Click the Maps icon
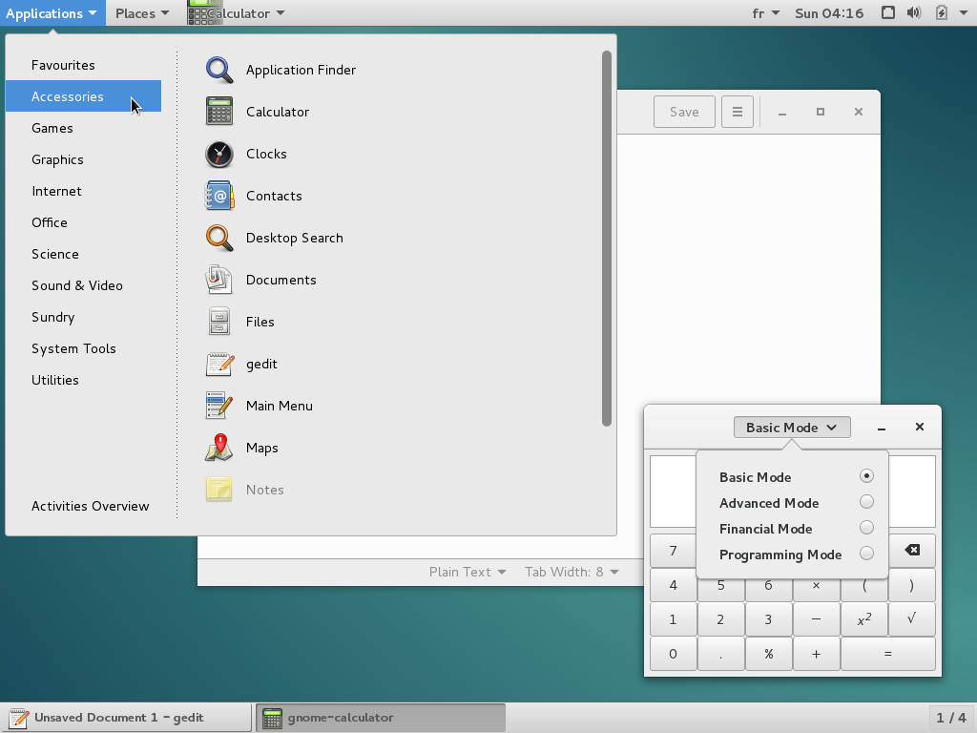The height and width of the screenshot is (733, 977). (x=219, y=448)
